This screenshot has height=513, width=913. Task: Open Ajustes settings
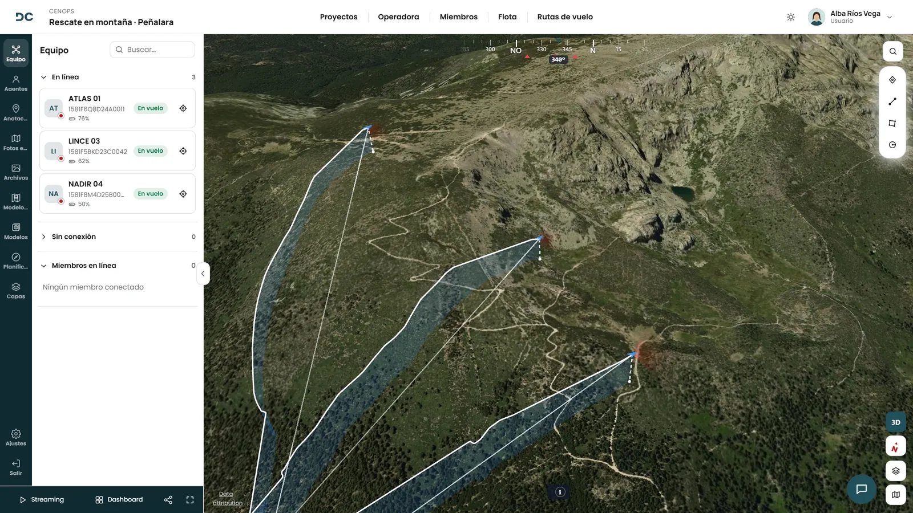16,438
